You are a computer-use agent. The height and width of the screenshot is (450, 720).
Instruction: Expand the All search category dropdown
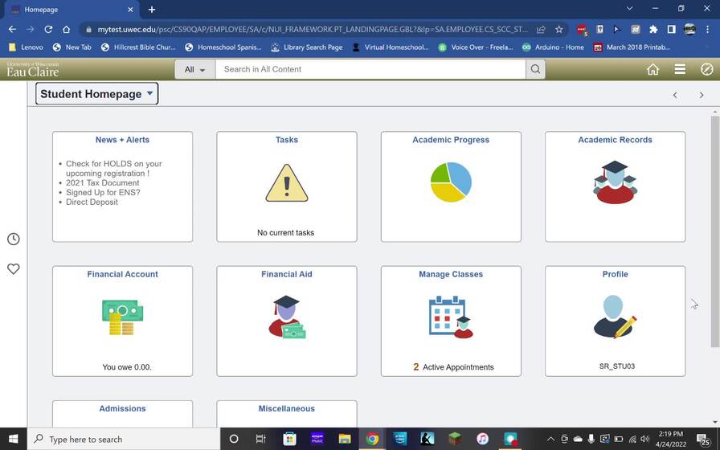[x=194, y=70]
